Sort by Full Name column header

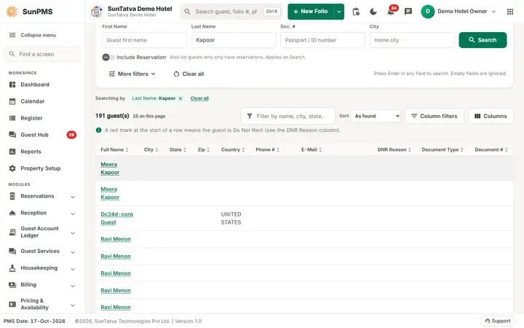(114, 149)
